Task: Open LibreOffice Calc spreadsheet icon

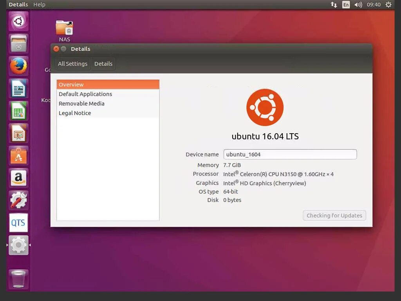Action: click(18, 111)
